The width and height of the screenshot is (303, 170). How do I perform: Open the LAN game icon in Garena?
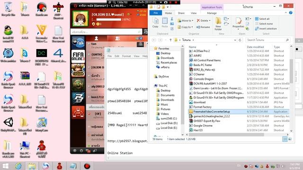[x=78, y=112]
